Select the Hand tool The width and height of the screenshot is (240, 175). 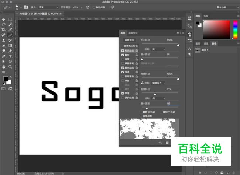point(3,67)
